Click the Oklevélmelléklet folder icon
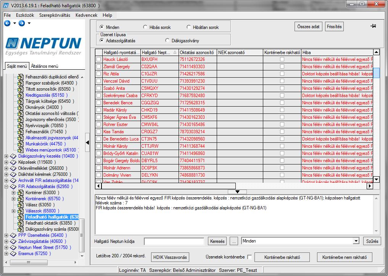Image resolution: width=388 pixels, height=276 pixels. pos(13,168)
